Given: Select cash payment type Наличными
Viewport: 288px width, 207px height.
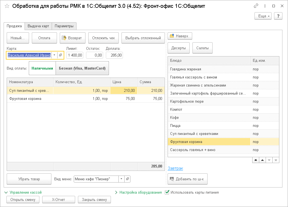Looking at the screenshot, I should (42, 68).
